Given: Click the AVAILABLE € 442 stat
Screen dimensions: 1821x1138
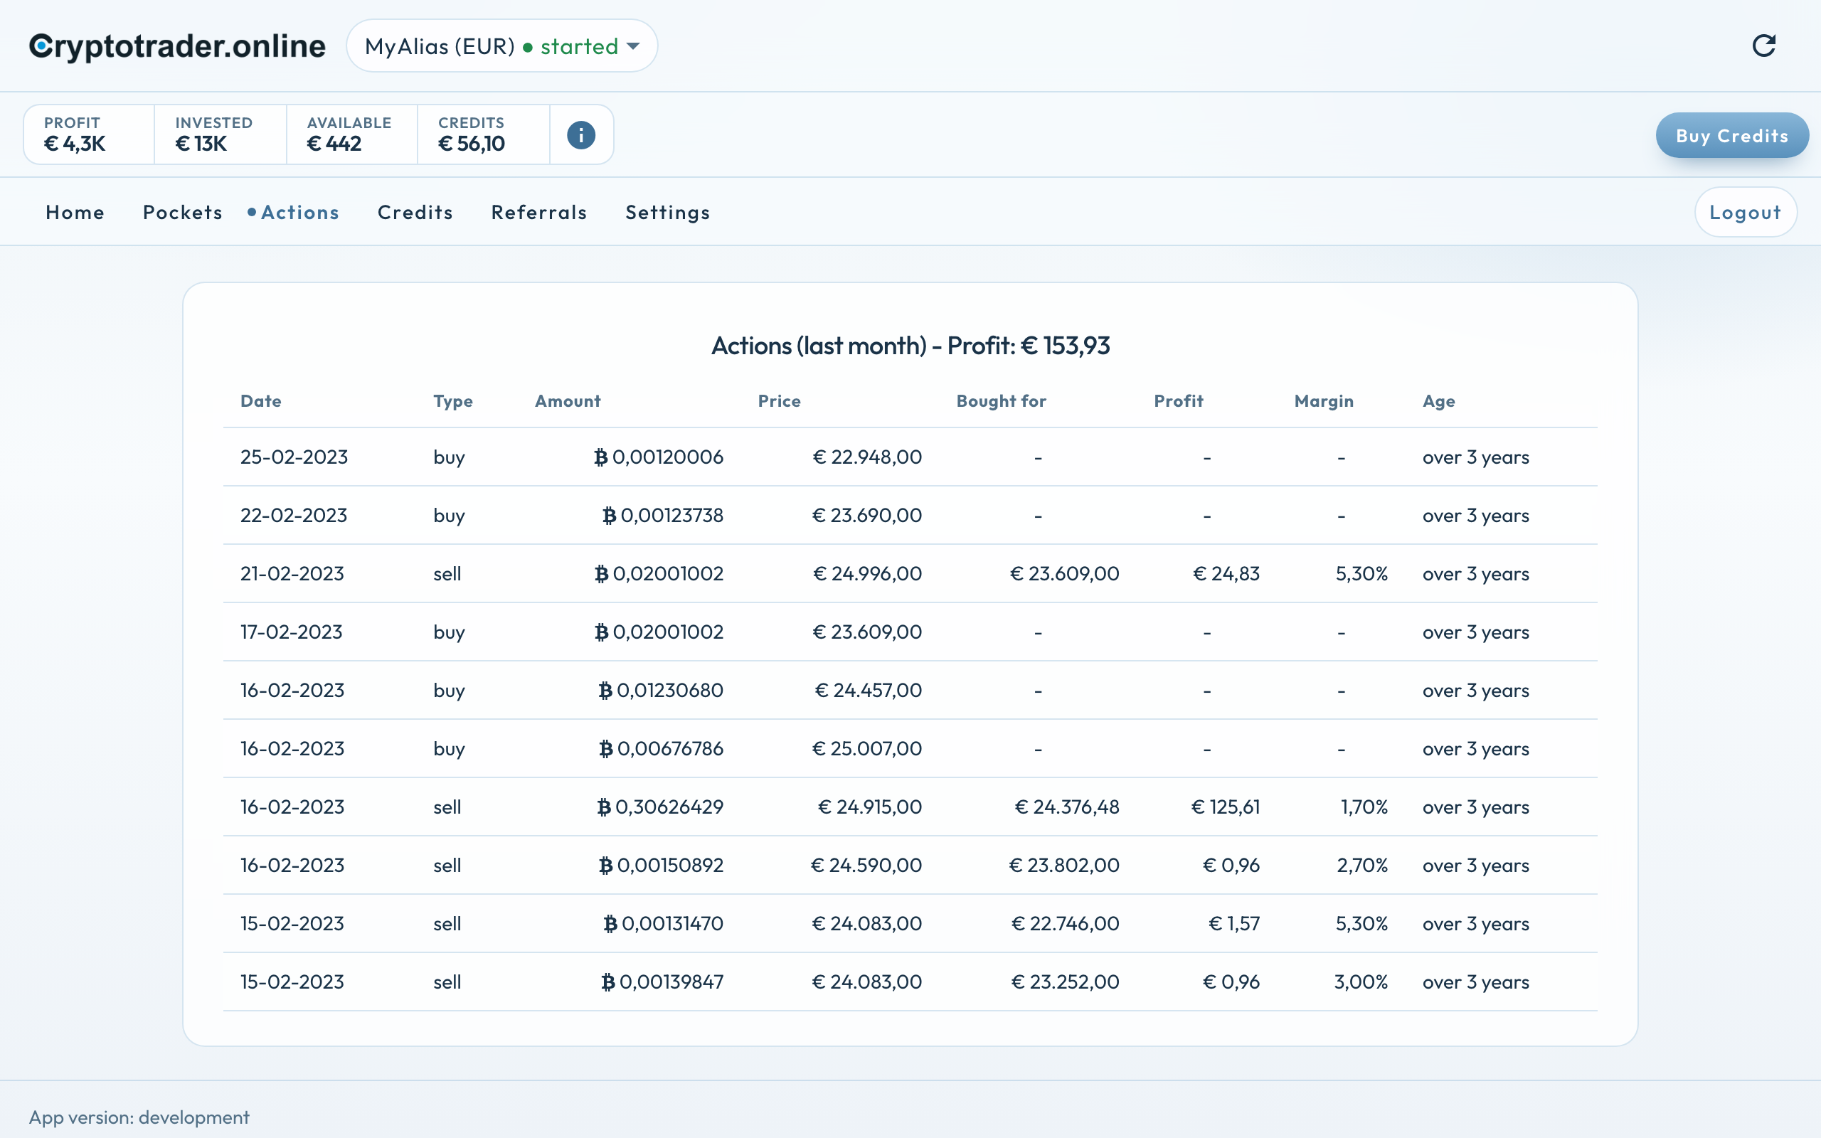Looking at the screenshot, I should pyautogui.click(x=351, y=134).
